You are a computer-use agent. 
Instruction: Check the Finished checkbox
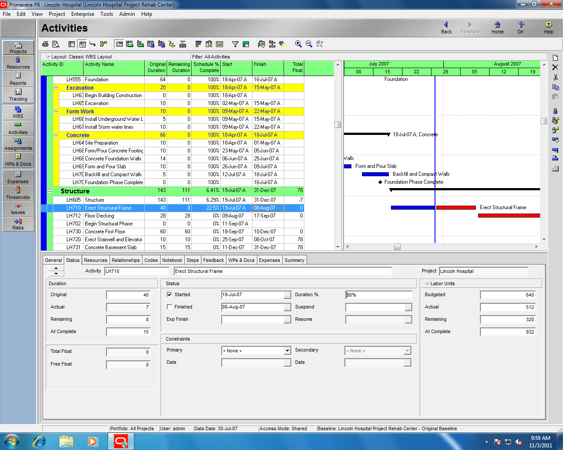click(169, 307)
